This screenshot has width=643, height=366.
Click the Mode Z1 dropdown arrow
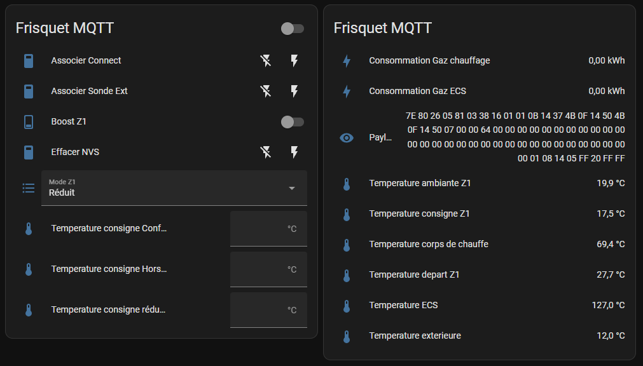292,188
